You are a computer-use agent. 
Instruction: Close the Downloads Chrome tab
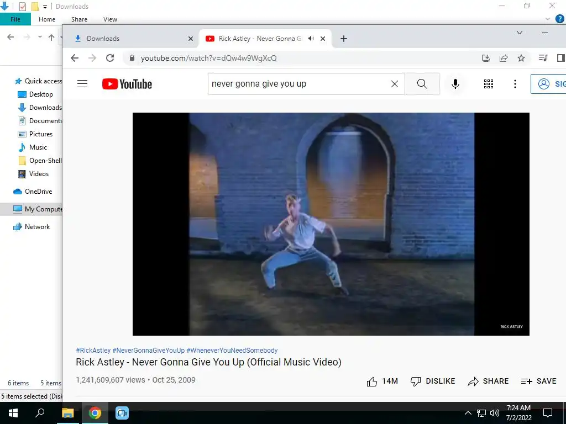coord(191,39)
